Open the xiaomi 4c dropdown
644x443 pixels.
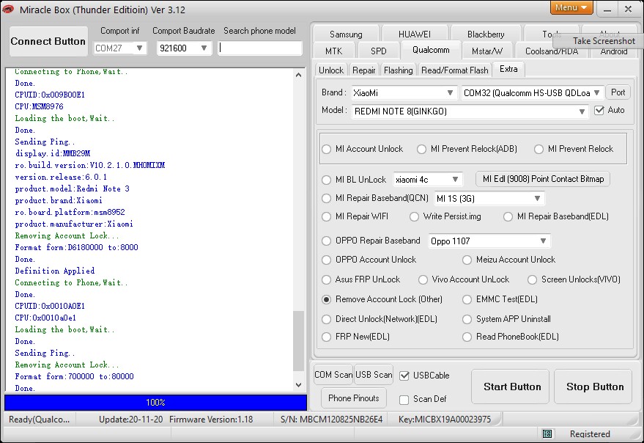click(x=427, y=180)
